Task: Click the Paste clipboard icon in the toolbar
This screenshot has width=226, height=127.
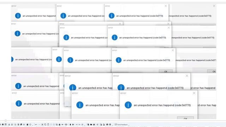Action: click(x=48, y=125)
